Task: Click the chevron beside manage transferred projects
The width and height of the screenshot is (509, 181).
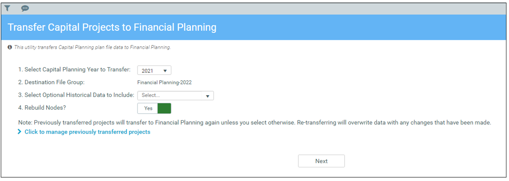Action: pyautogui.click(x=20, y=132)
